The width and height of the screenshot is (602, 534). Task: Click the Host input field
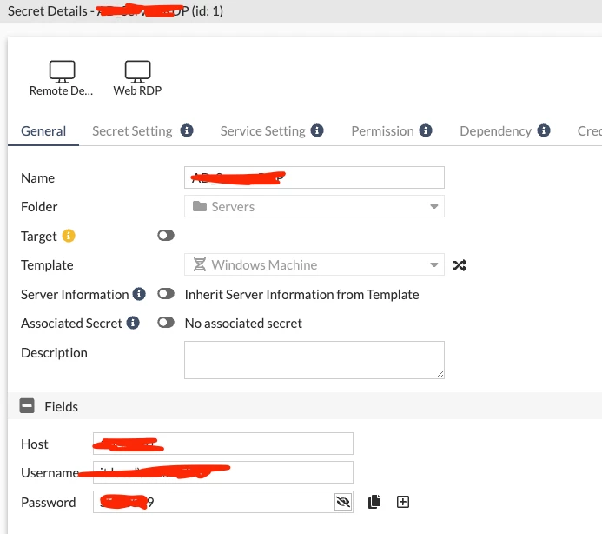pyautogui.click(x=223, y=444)
